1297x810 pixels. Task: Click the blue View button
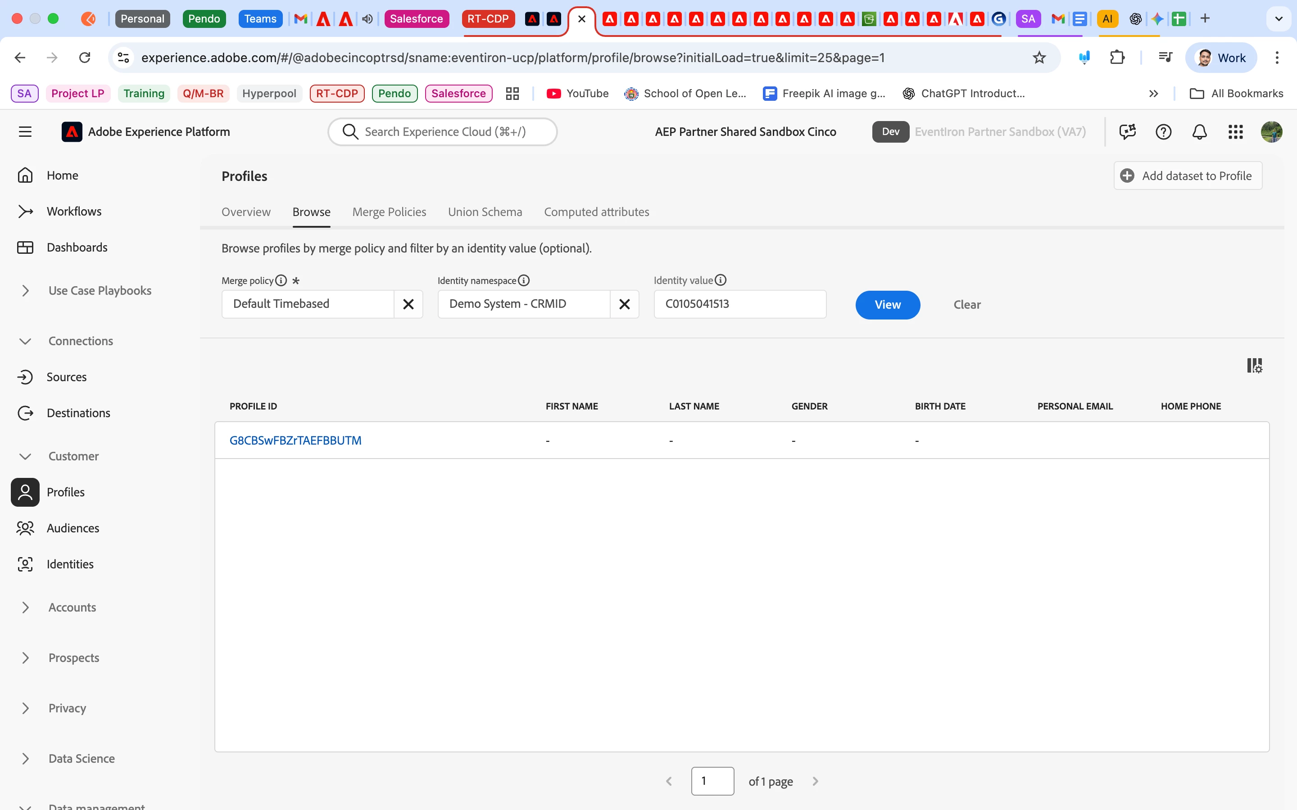[x=887, y=305]
